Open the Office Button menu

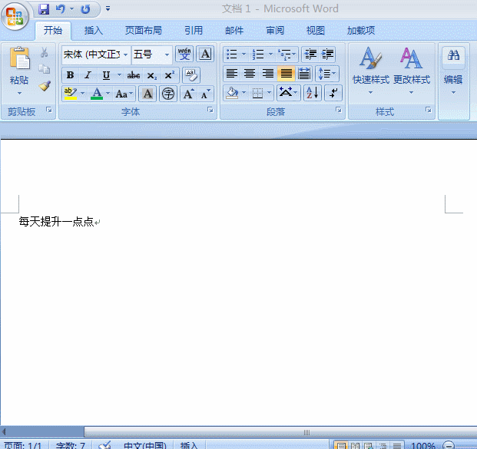coord(15,16)
